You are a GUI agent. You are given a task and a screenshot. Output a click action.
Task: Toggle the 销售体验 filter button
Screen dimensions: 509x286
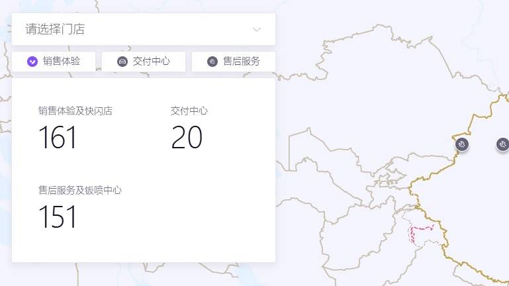click(x=54, y=62)
